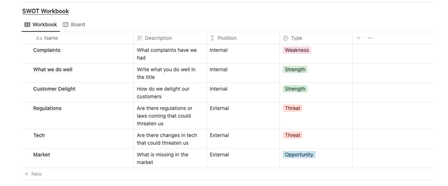Open the Complaints row page
Image resolution: width=448 pixels, height=186 pixels.
[47, 50]
